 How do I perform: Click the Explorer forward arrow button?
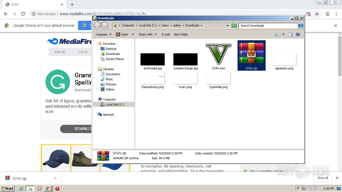[x=105, y=26]
